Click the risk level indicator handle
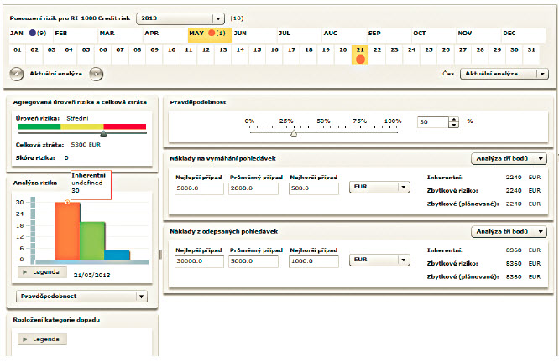The height and width of the screenshot is (361, 559). pyautogui.click(x=103, y=133)
